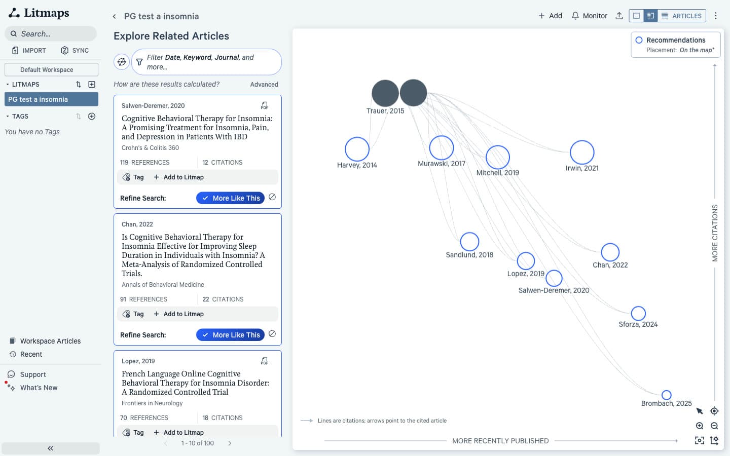Open the Advanced link
This screenshot has width=730, height=456.
click(x=264, y=85)
